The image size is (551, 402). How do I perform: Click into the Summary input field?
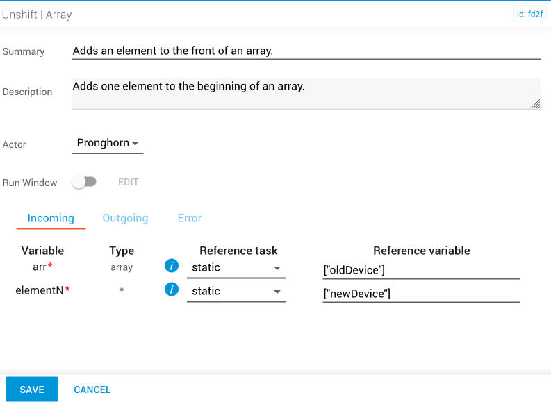(306, 51)
